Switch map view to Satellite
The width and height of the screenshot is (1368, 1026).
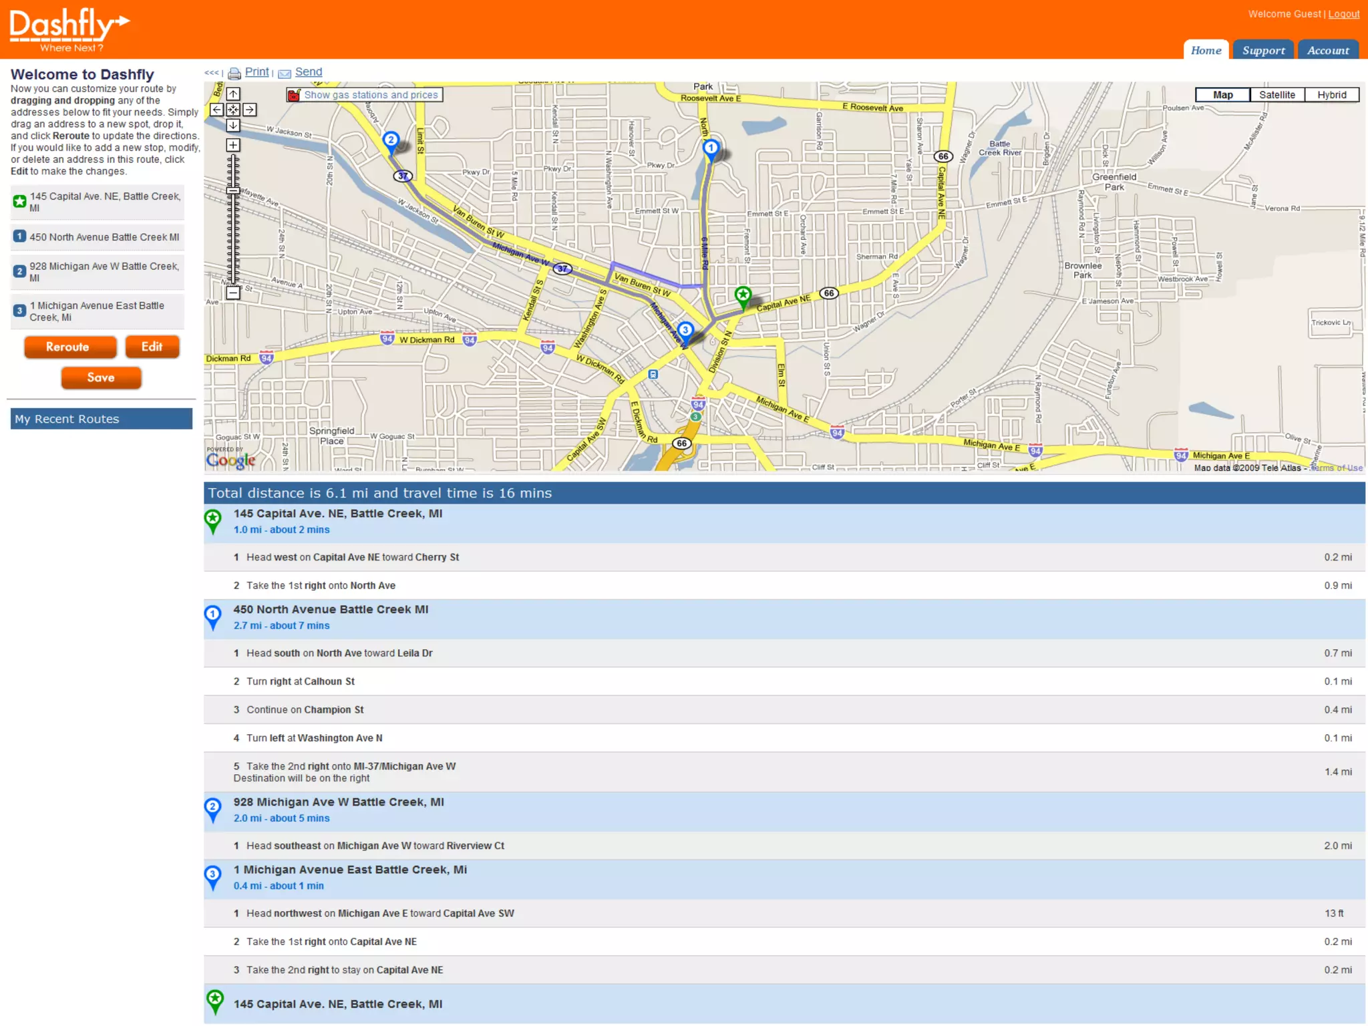1276,95
